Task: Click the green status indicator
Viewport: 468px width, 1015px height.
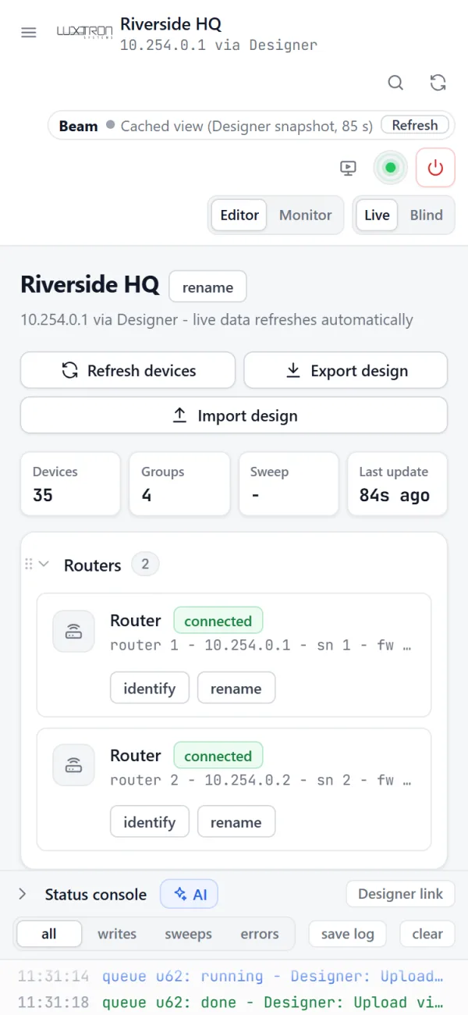Action: [x=391, y=168]
